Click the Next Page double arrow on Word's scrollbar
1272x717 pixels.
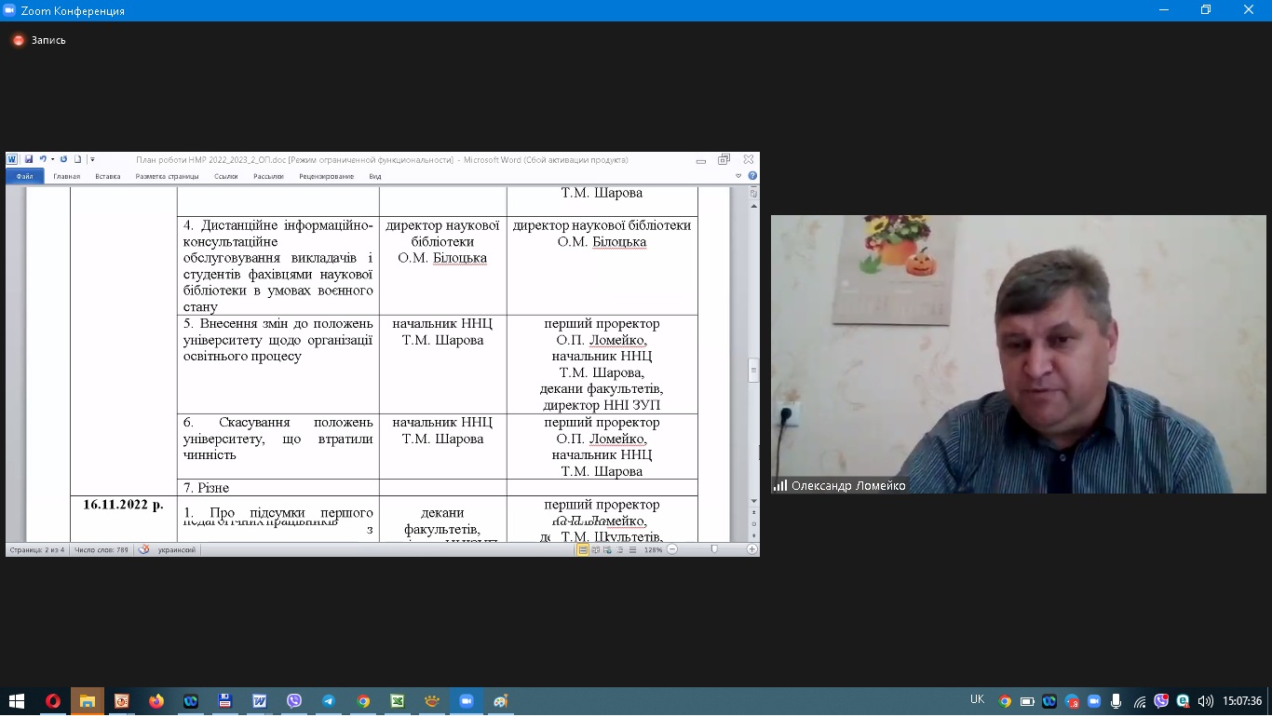754,535
